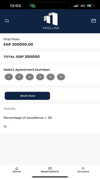Click the Book Now button

click(x=27, y=96)
